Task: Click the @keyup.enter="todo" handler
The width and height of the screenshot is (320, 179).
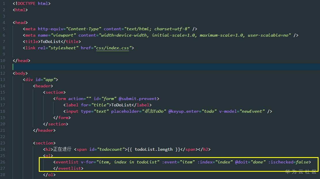Action: [192, 111]
